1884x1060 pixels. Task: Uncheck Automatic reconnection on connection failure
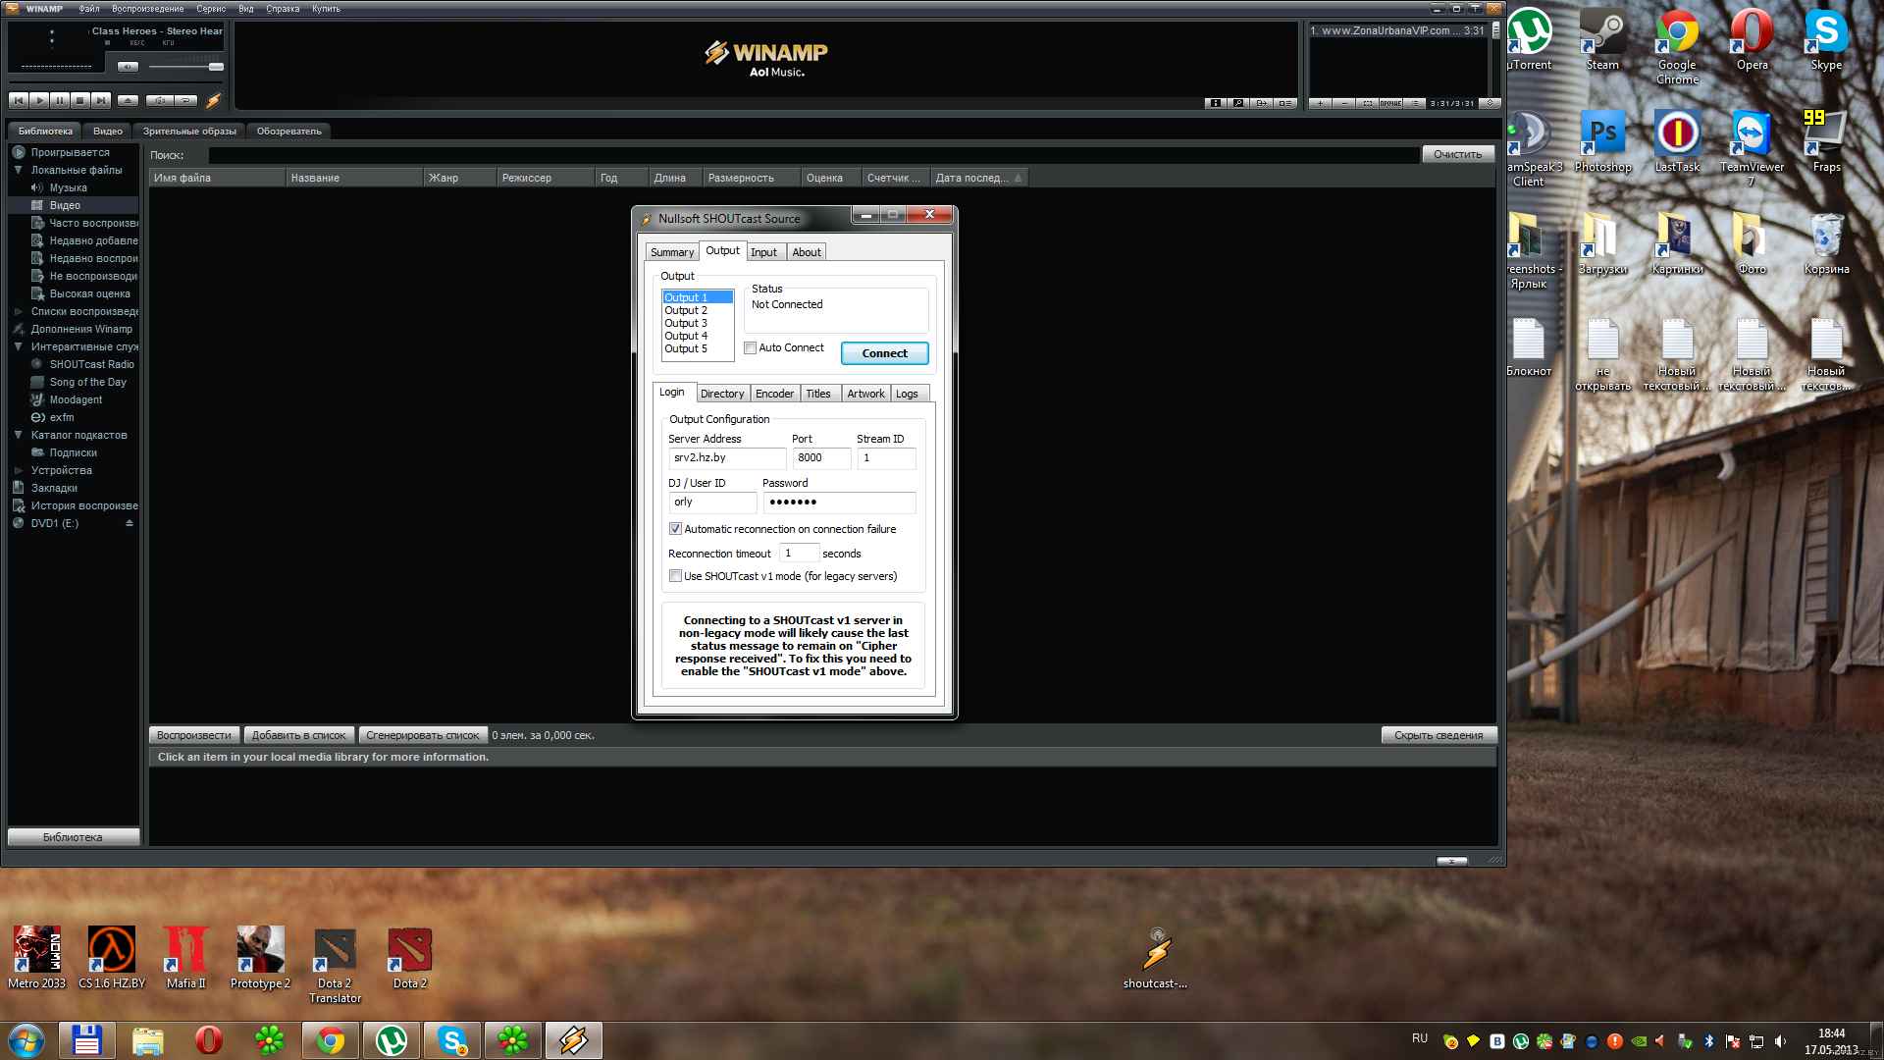(675, 529)
